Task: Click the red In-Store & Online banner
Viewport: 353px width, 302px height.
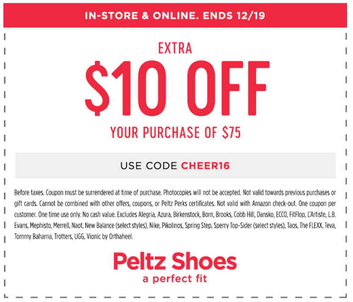Action: click(x=175, y=15)
